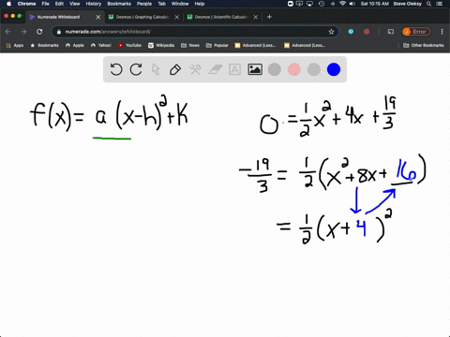Click the AirPlay display icon
Screen dimensions: 450x337
click(x=309, y=4)
